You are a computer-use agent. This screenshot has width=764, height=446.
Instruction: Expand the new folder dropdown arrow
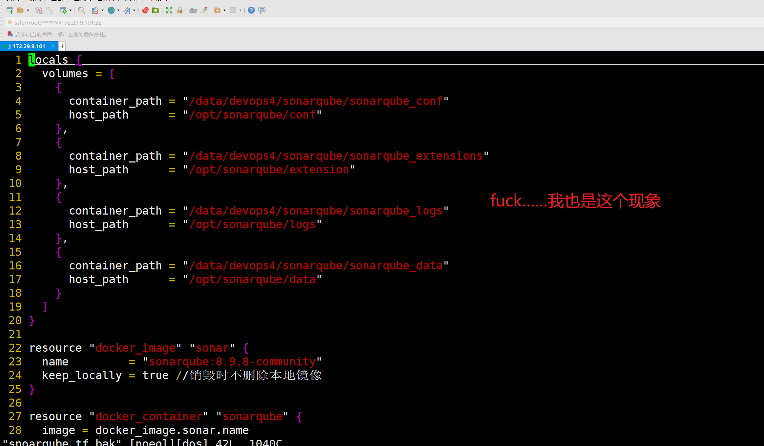(x=224, y=10)
